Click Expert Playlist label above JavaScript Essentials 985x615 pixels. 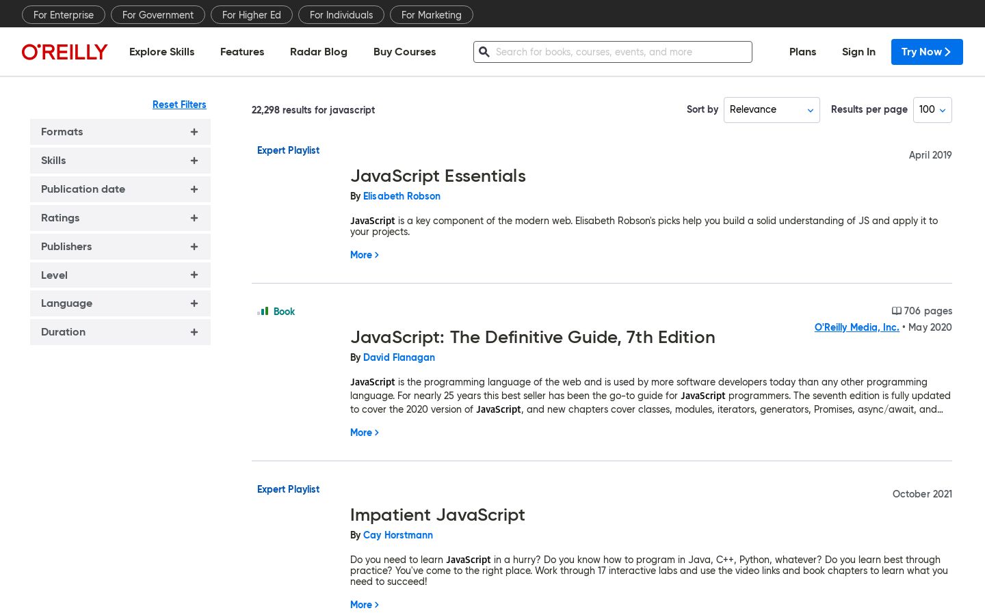coord(288,150)
